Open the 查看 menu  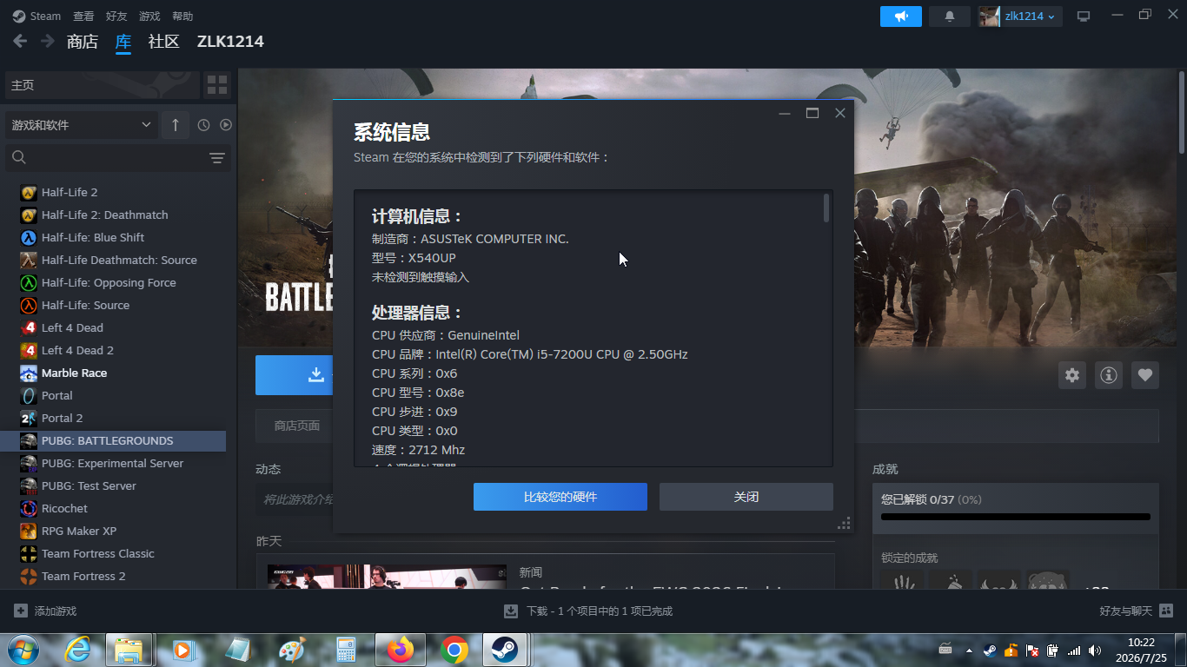coord(83,17)
